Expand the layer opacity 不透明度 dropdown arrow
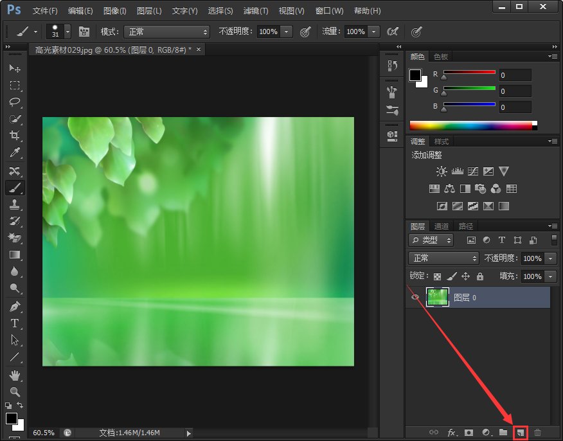 point(551,258)
